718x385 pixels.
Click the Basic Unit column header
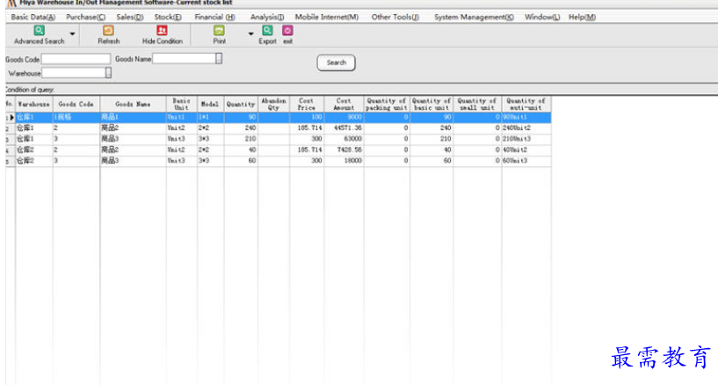(181, 104)
